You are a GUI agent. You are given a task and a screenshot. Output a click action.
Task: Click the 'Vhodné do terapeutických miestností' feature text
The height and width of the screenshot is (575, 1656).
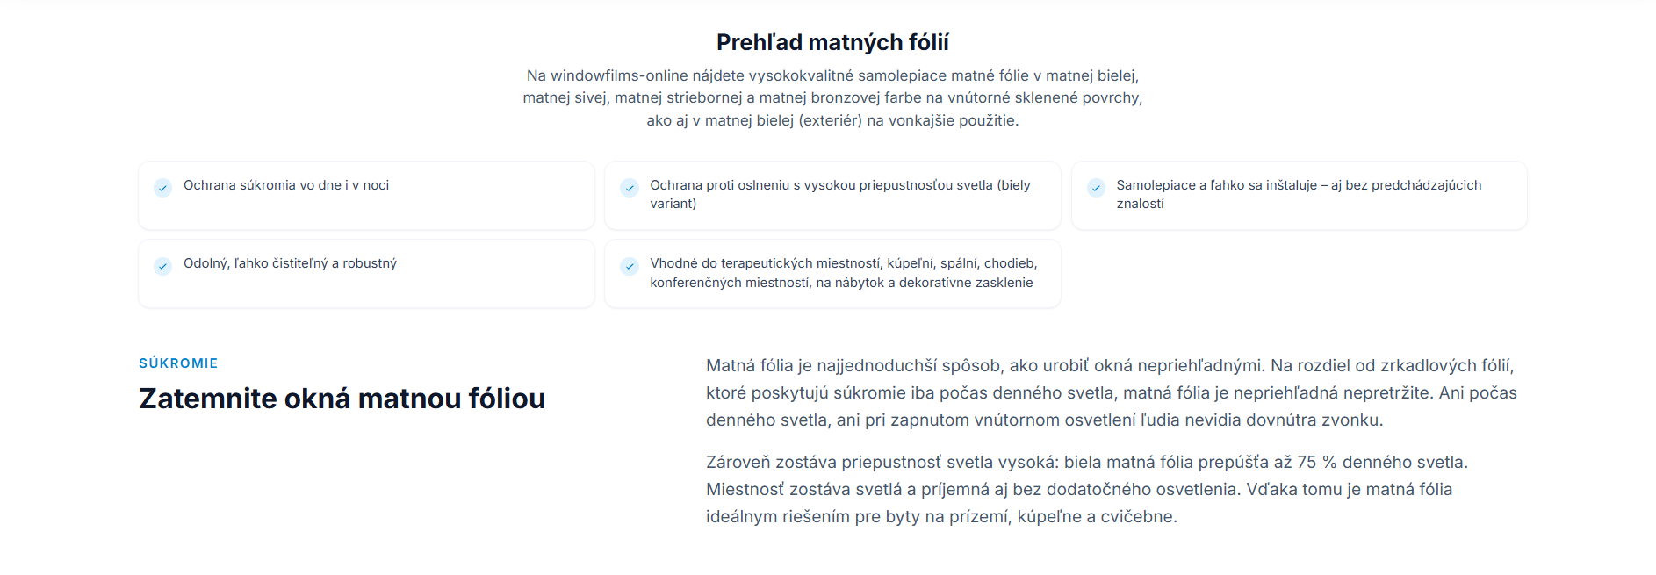[x=843, y=273]
